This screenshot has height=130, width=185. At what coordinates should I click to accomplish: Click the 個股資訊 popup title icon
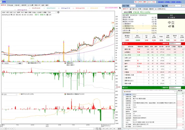(x=125, y=92)
